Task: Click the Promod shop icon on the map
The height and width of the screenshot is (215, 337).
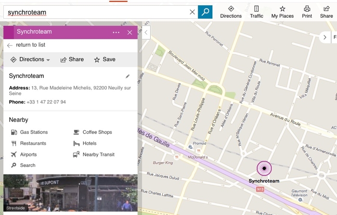Action: (x=191, y=147)
